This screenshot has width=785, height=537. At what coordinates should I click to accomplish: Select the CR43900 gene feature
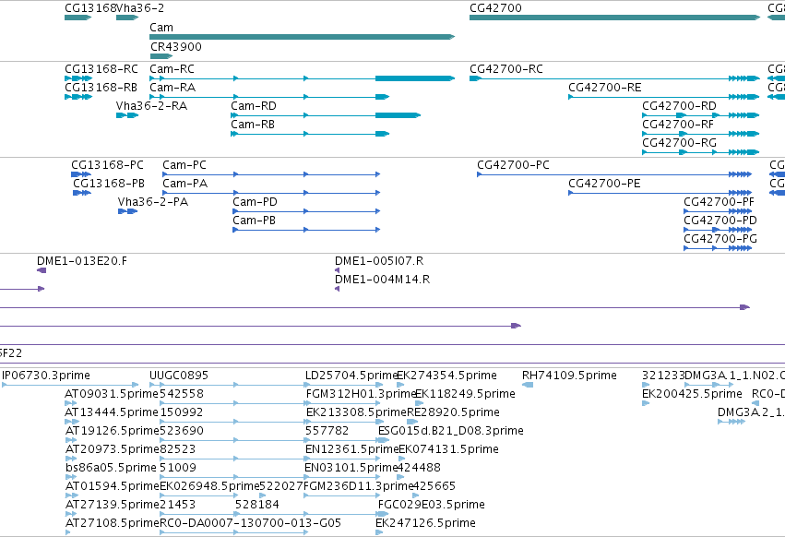point(161,56)
